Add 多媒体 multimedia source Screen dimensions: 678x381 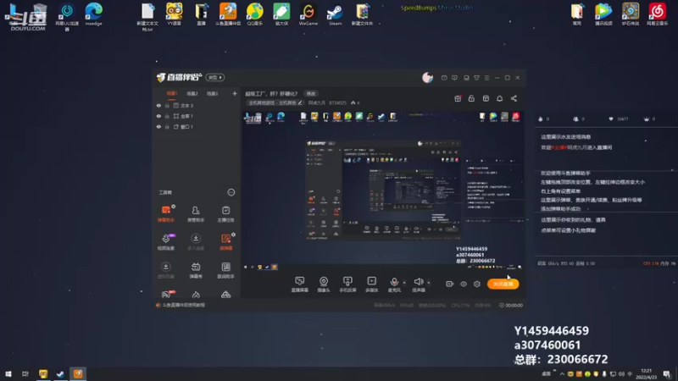[x=371, y=284]
